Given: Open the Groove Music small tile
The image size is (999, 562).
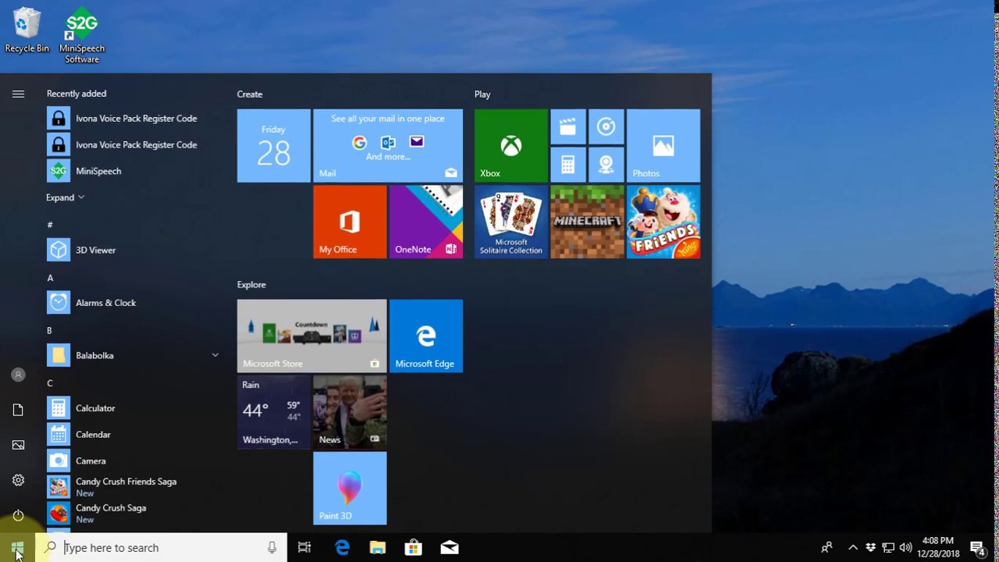Looking at the screenshot, I should [606, 126].
